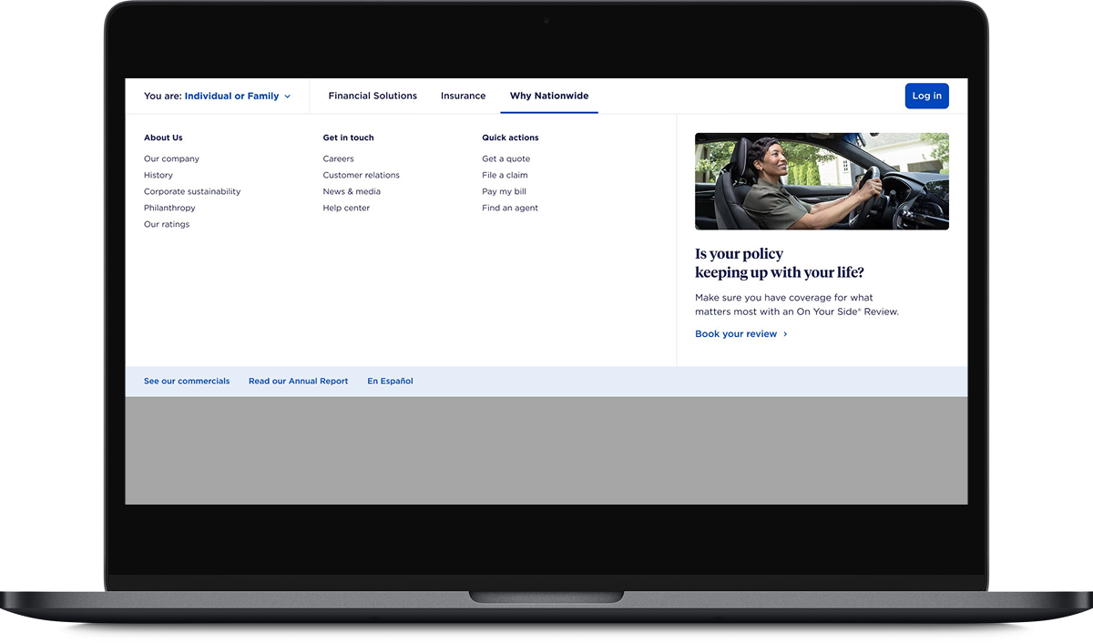
Task: Open Corporate sustainability link
Action: (192, 191)
